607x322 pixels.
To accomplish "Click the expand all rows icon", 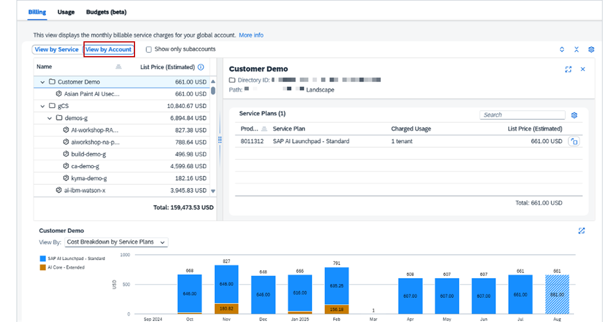I will click(x=562, y=49).
